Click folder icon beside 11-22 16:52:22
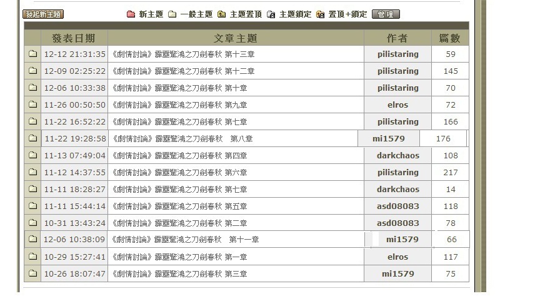The width and height of the screenshot is (535, 296). [x=32, y=121]
